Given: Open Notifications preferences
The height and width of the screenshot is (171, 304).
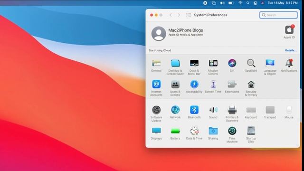Looking at the screenshot, I should tap(289, 66).
